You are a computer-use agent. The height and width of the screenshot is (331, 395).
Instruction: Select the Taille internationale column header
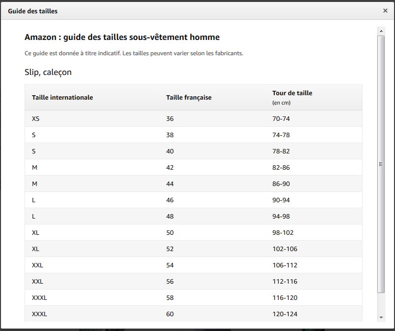point(62,98)
